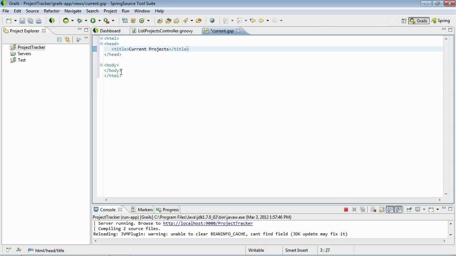456x256 pixels.
Task: Click the Open Perspective icon
Action: tap(404, 21)
